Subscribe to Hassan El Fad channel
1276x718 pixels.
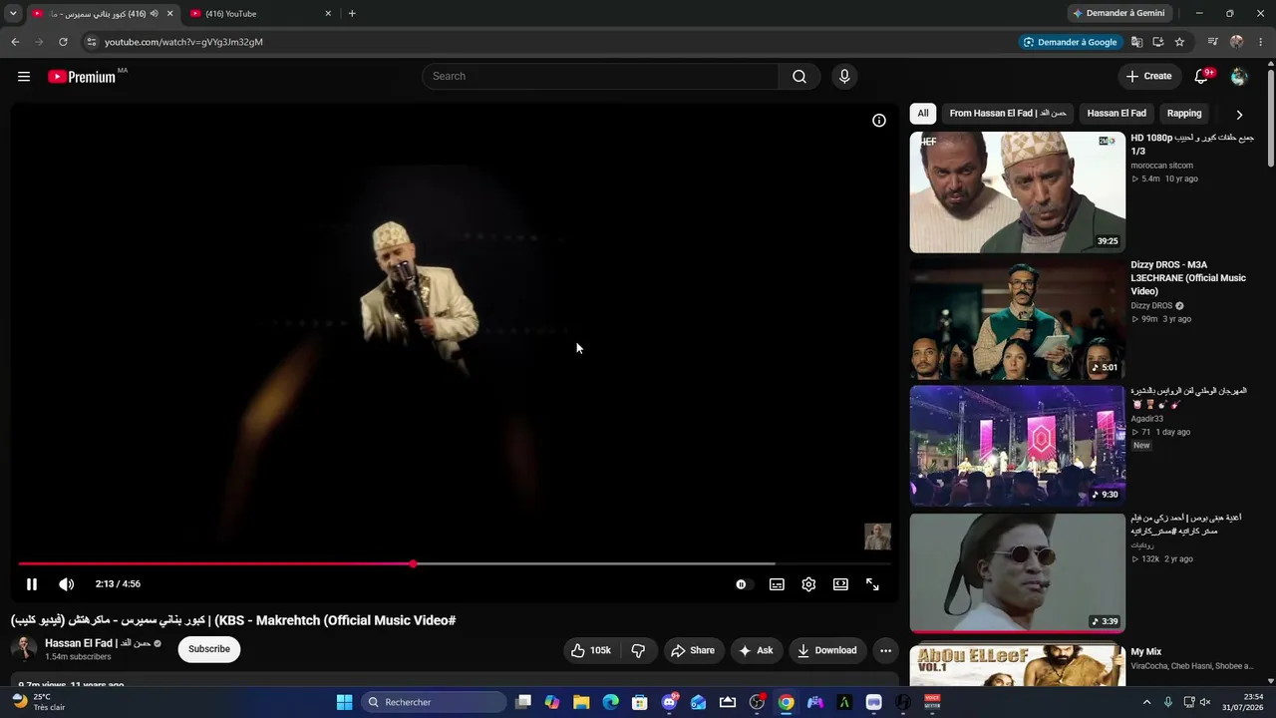click(x=209, y=649)
